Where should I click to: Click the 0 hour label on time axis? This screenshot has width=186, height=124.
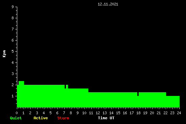[17, 113]
